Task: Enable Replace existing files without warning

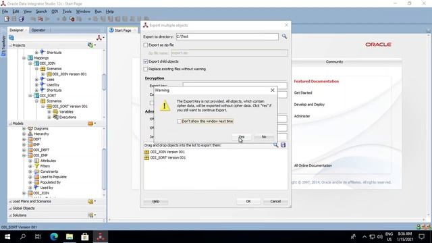Action: click(146, 69)
